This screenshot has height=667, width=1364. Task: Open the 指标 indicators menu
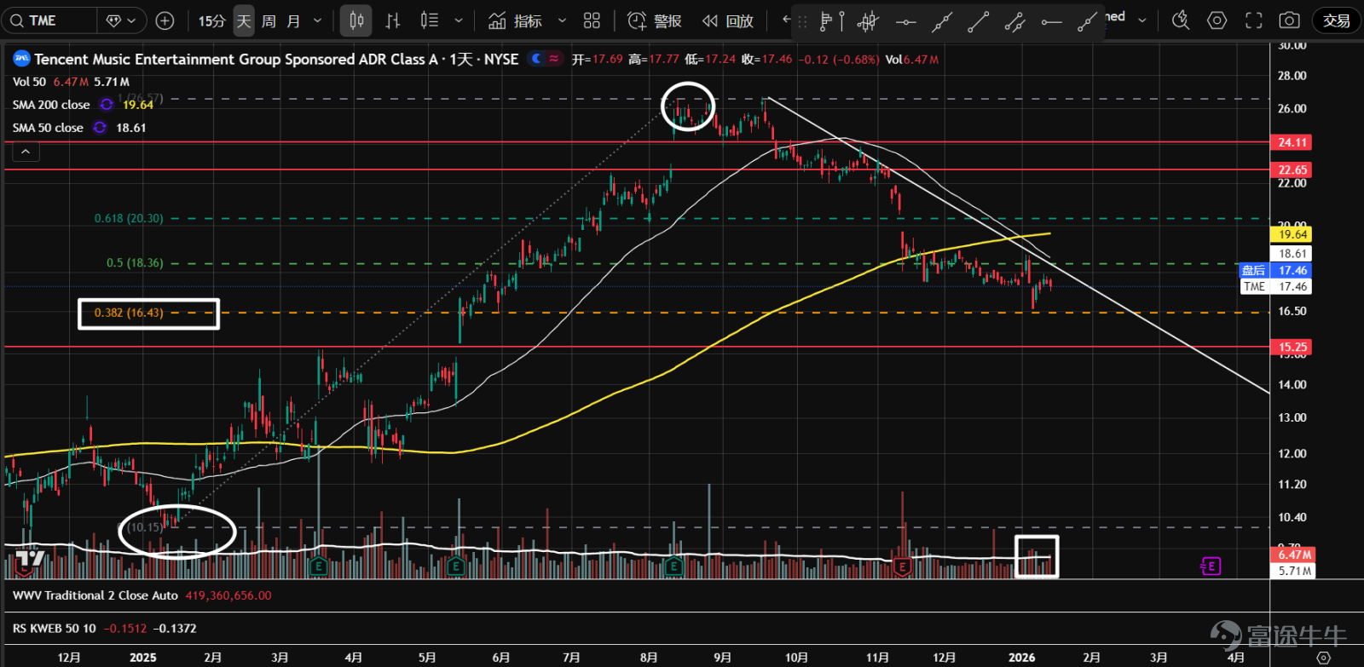click(515, 20)
